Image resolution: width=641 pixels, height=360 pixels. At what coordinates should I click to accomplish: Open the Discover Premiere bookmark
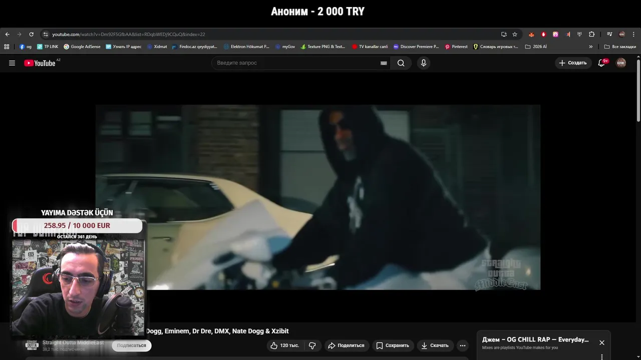point(416,46)
